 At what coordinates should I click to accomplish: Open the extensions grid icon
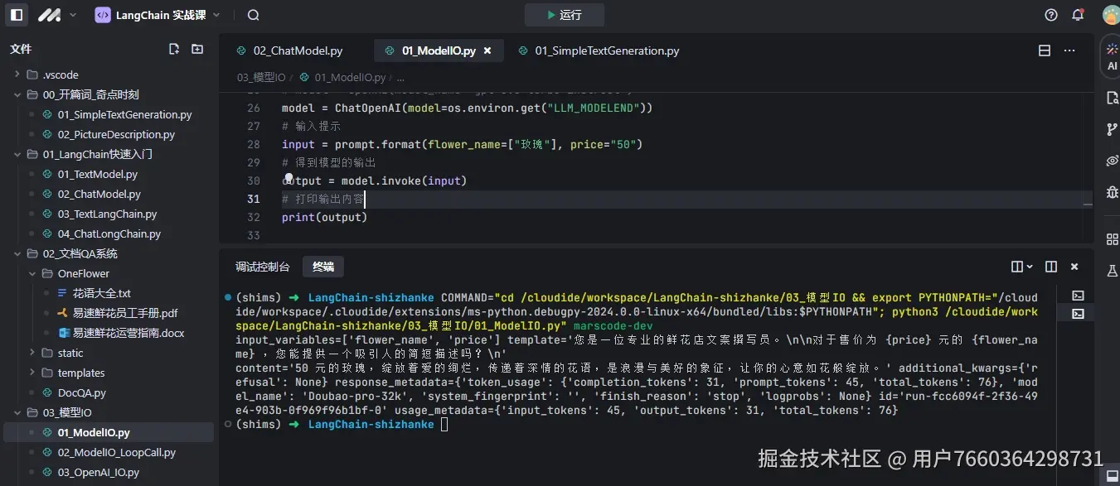tap(1112, 238)
